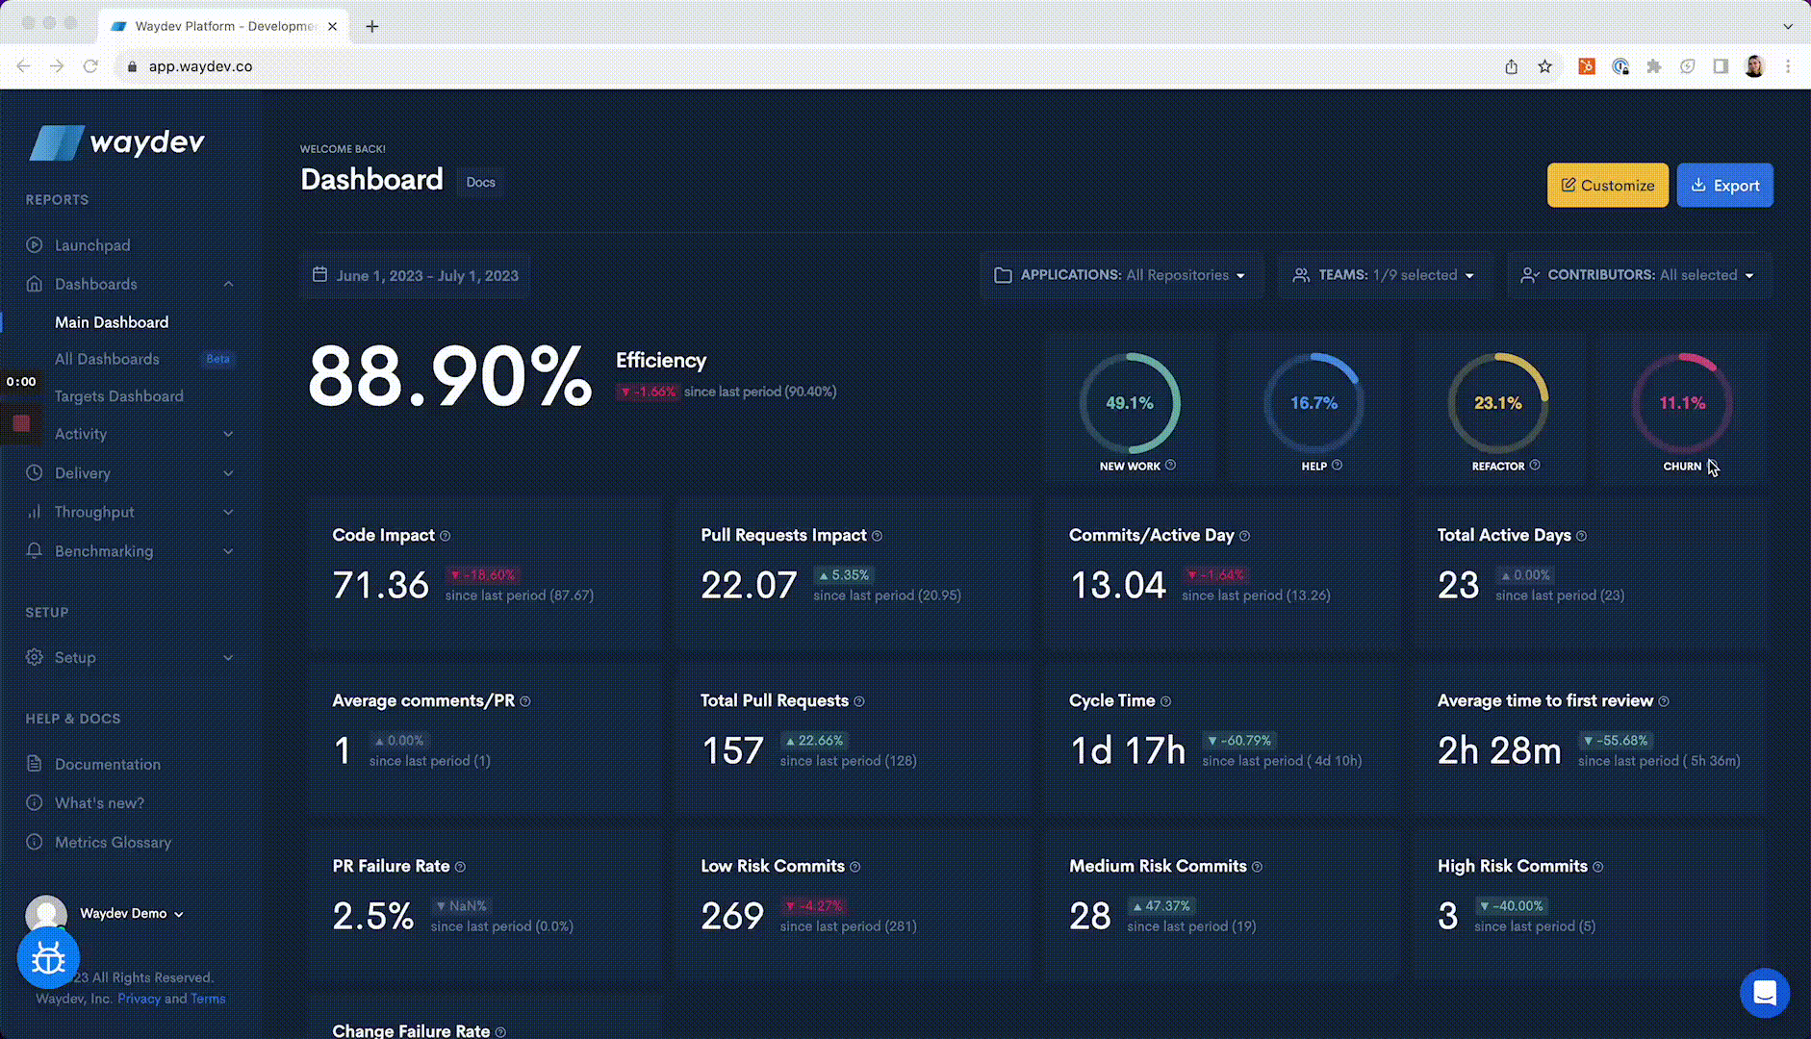Click the Waydev logo in sidebar
This screenshot has height=1039, width=1811.
tap(116, 142)
